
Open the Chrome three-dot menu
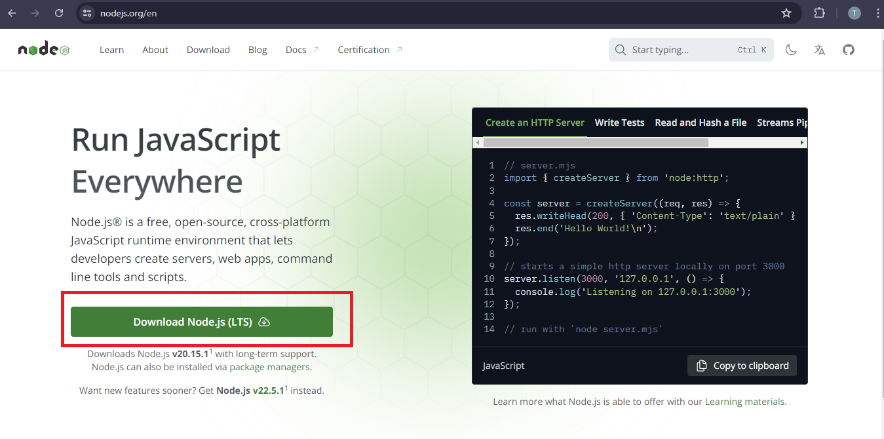877,13
